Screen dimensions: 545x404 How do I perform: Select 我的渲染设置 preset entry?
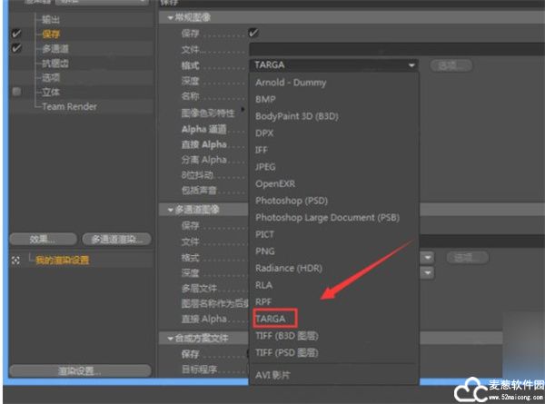(x=63, y=260)
